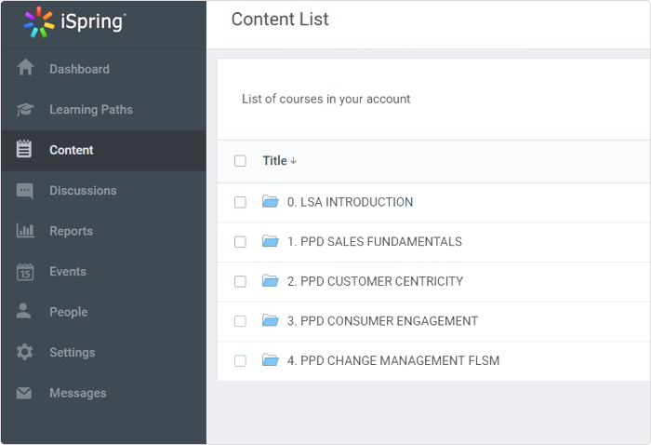Click the Discussions speech bubble icon

(x=25, y=191)
